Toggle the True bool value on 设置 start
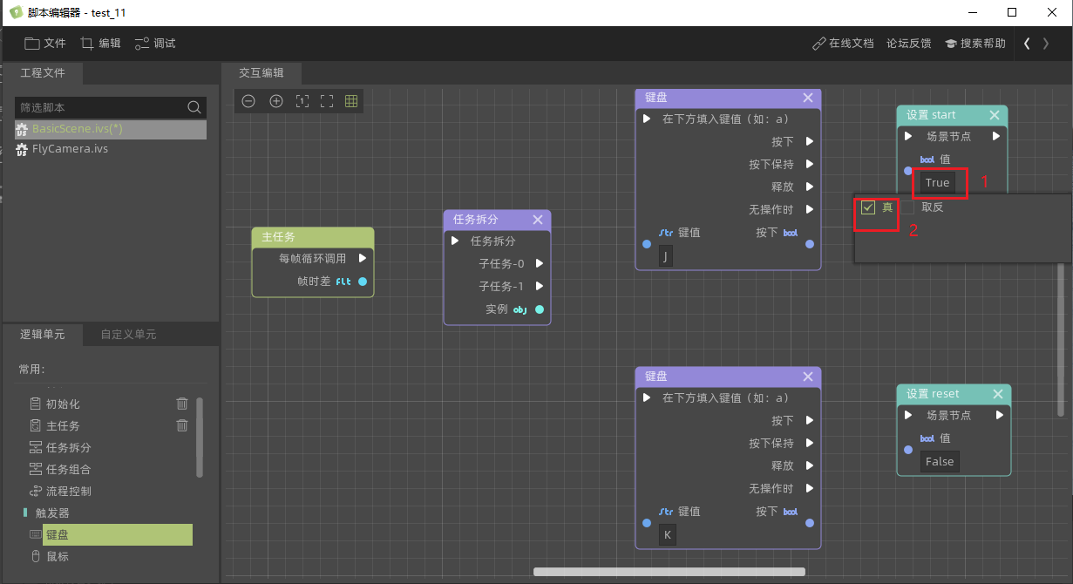Screen dimensions: 1073x584 937,183
